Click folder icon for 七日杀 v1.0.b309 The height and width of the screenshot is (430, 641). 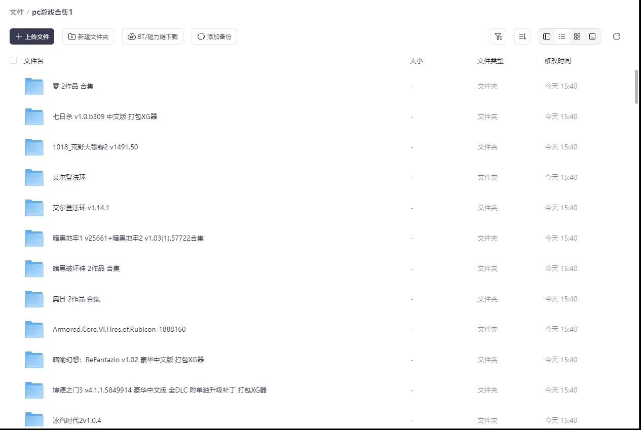tap(34, 116)
